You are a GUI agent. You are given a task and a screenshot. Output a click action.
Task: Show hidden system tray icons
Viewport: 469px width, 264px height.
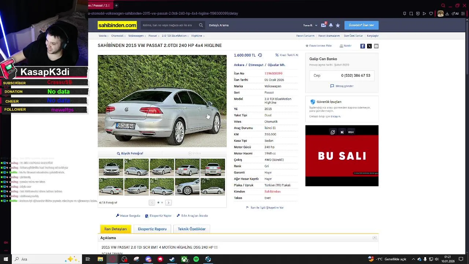[x=413, y=259]
